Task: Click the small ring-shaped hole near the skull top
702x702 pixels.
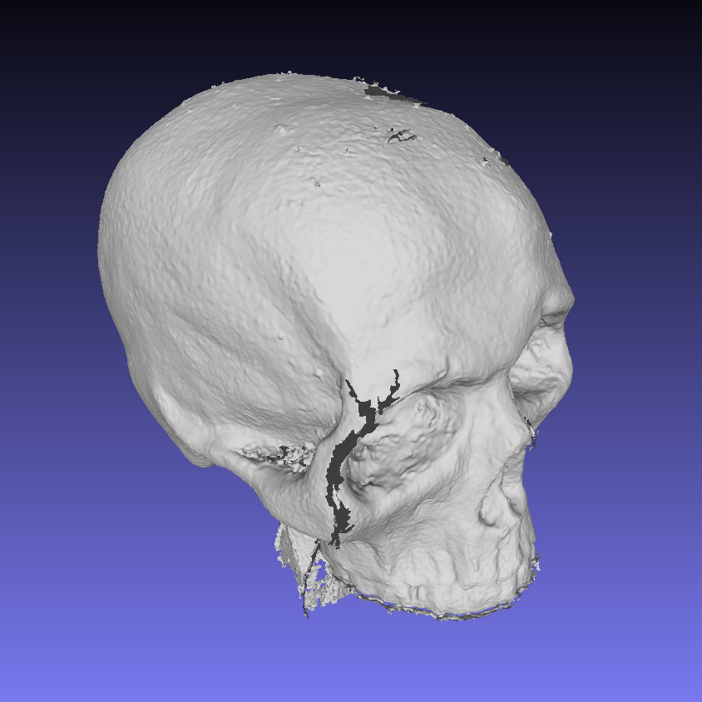Action: click(403, 134)
